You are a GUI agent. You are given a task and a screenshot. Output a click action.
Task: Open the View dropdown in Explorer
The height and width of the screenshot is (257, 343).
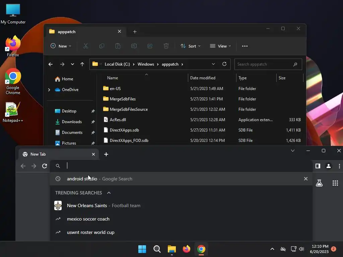point(220,46)
